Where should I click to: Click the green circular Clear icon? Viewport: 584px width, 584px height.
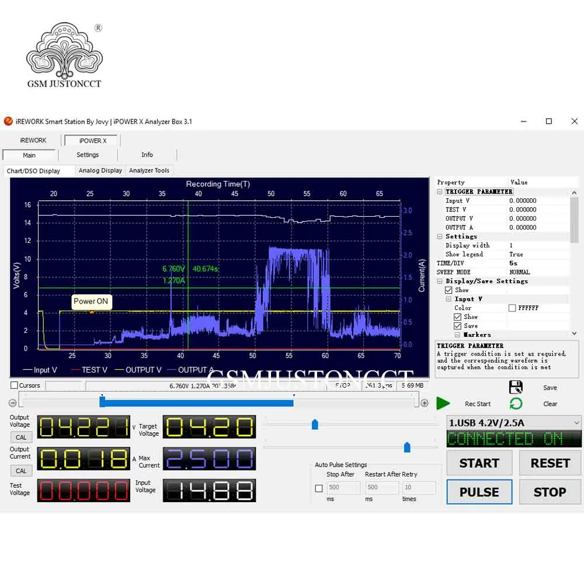pyautogui.click(x=516, y=404)
